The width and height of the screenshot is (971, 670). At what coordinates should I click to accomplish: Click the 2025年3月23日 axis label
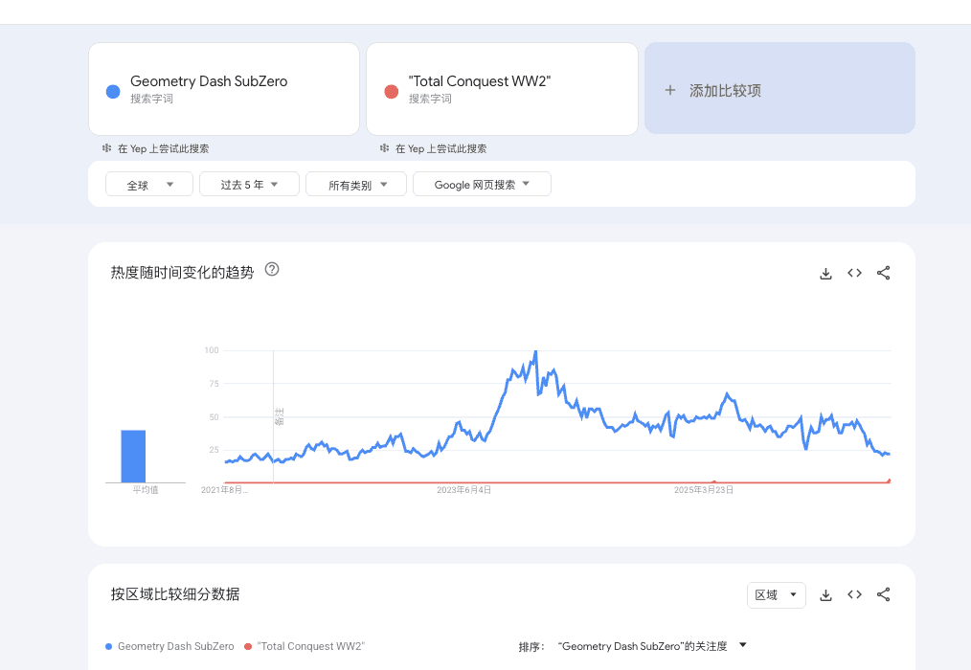704,490
